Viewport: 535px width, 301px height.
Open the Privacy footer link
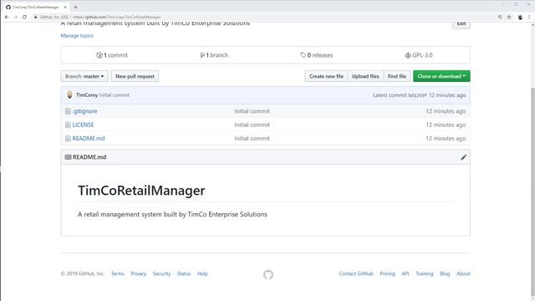click(138, 273)
